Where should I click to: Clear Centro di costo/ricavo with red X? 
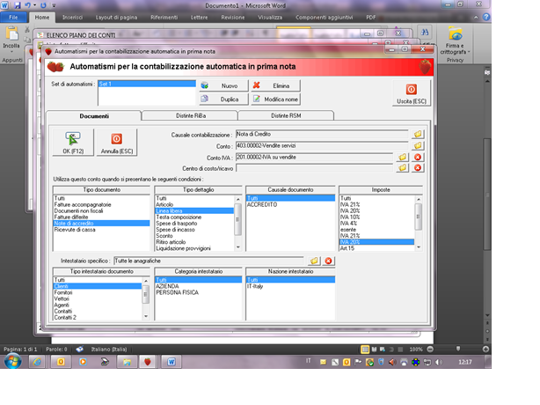418,168
